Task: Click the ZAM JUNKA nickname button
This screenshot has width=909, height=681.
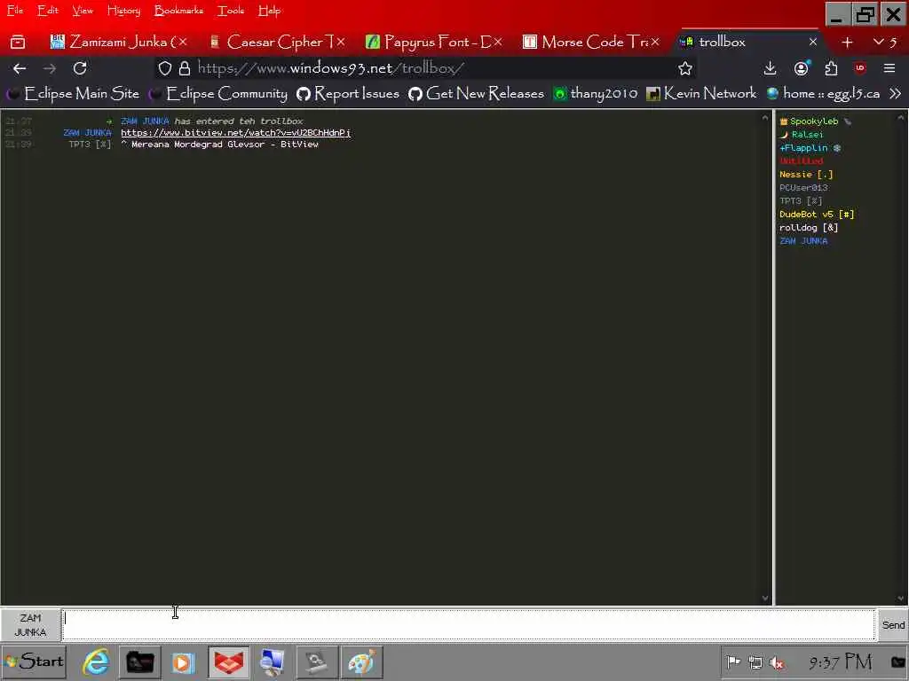Action: coord(30,625)
